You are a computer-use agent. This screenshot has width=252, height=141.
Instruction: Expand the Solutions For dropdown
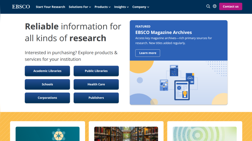pyautogui.click(x=80, y=7)
